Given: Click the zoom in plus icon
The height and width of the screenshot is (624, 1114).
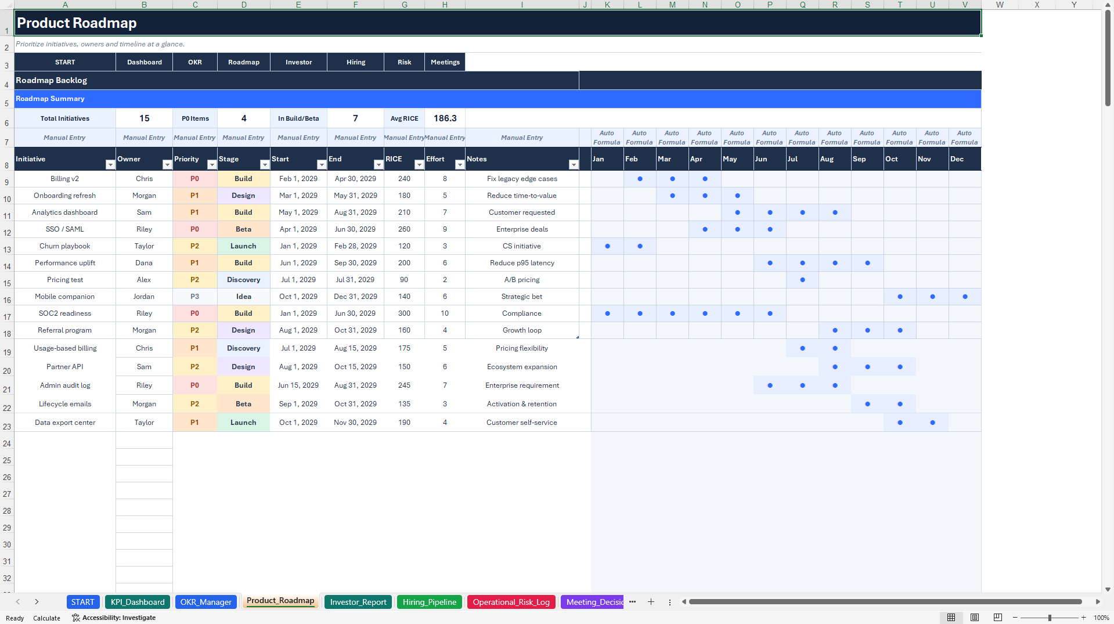Looking at the screenshot, I should point(1083,618).
